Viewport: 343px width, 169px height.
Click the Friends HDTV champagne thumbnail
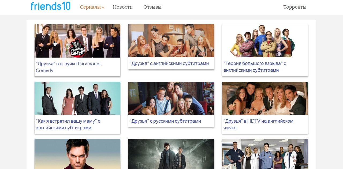265,98
